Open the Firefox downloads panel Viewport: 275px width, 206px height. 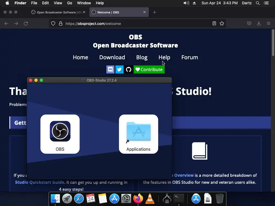[x=259, y=23]
